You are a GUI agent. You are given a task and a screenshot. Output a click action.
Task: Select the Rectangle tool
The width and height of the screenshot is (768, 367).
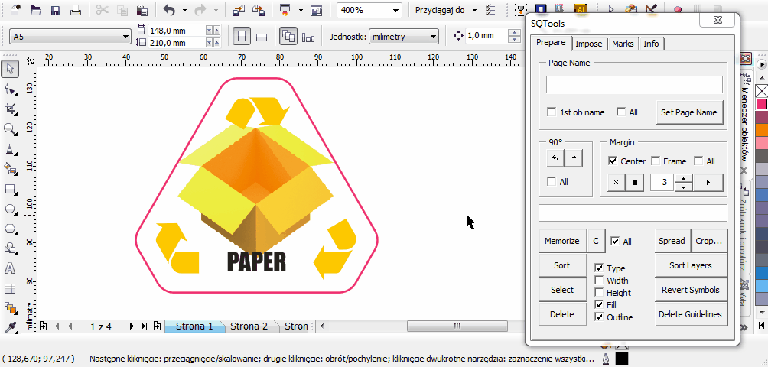[10, 189]
